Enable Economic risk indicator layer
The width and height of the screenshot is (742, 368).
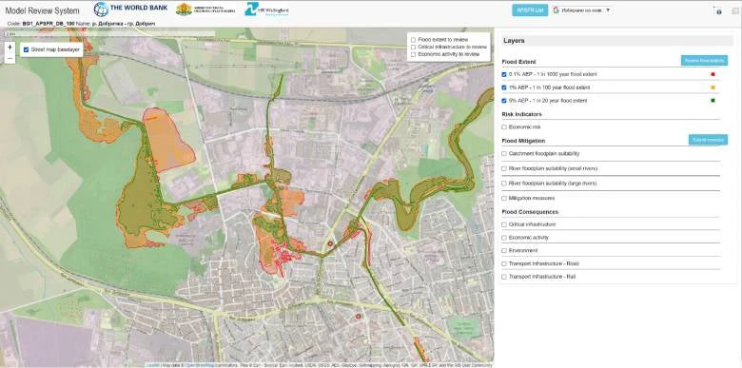pos(504,127)
